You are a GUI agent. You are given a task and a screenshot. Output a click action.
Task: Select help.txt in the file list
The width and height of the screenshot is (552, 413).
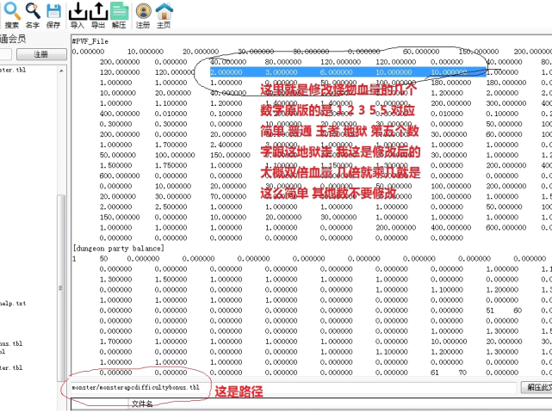coord(13,303)
